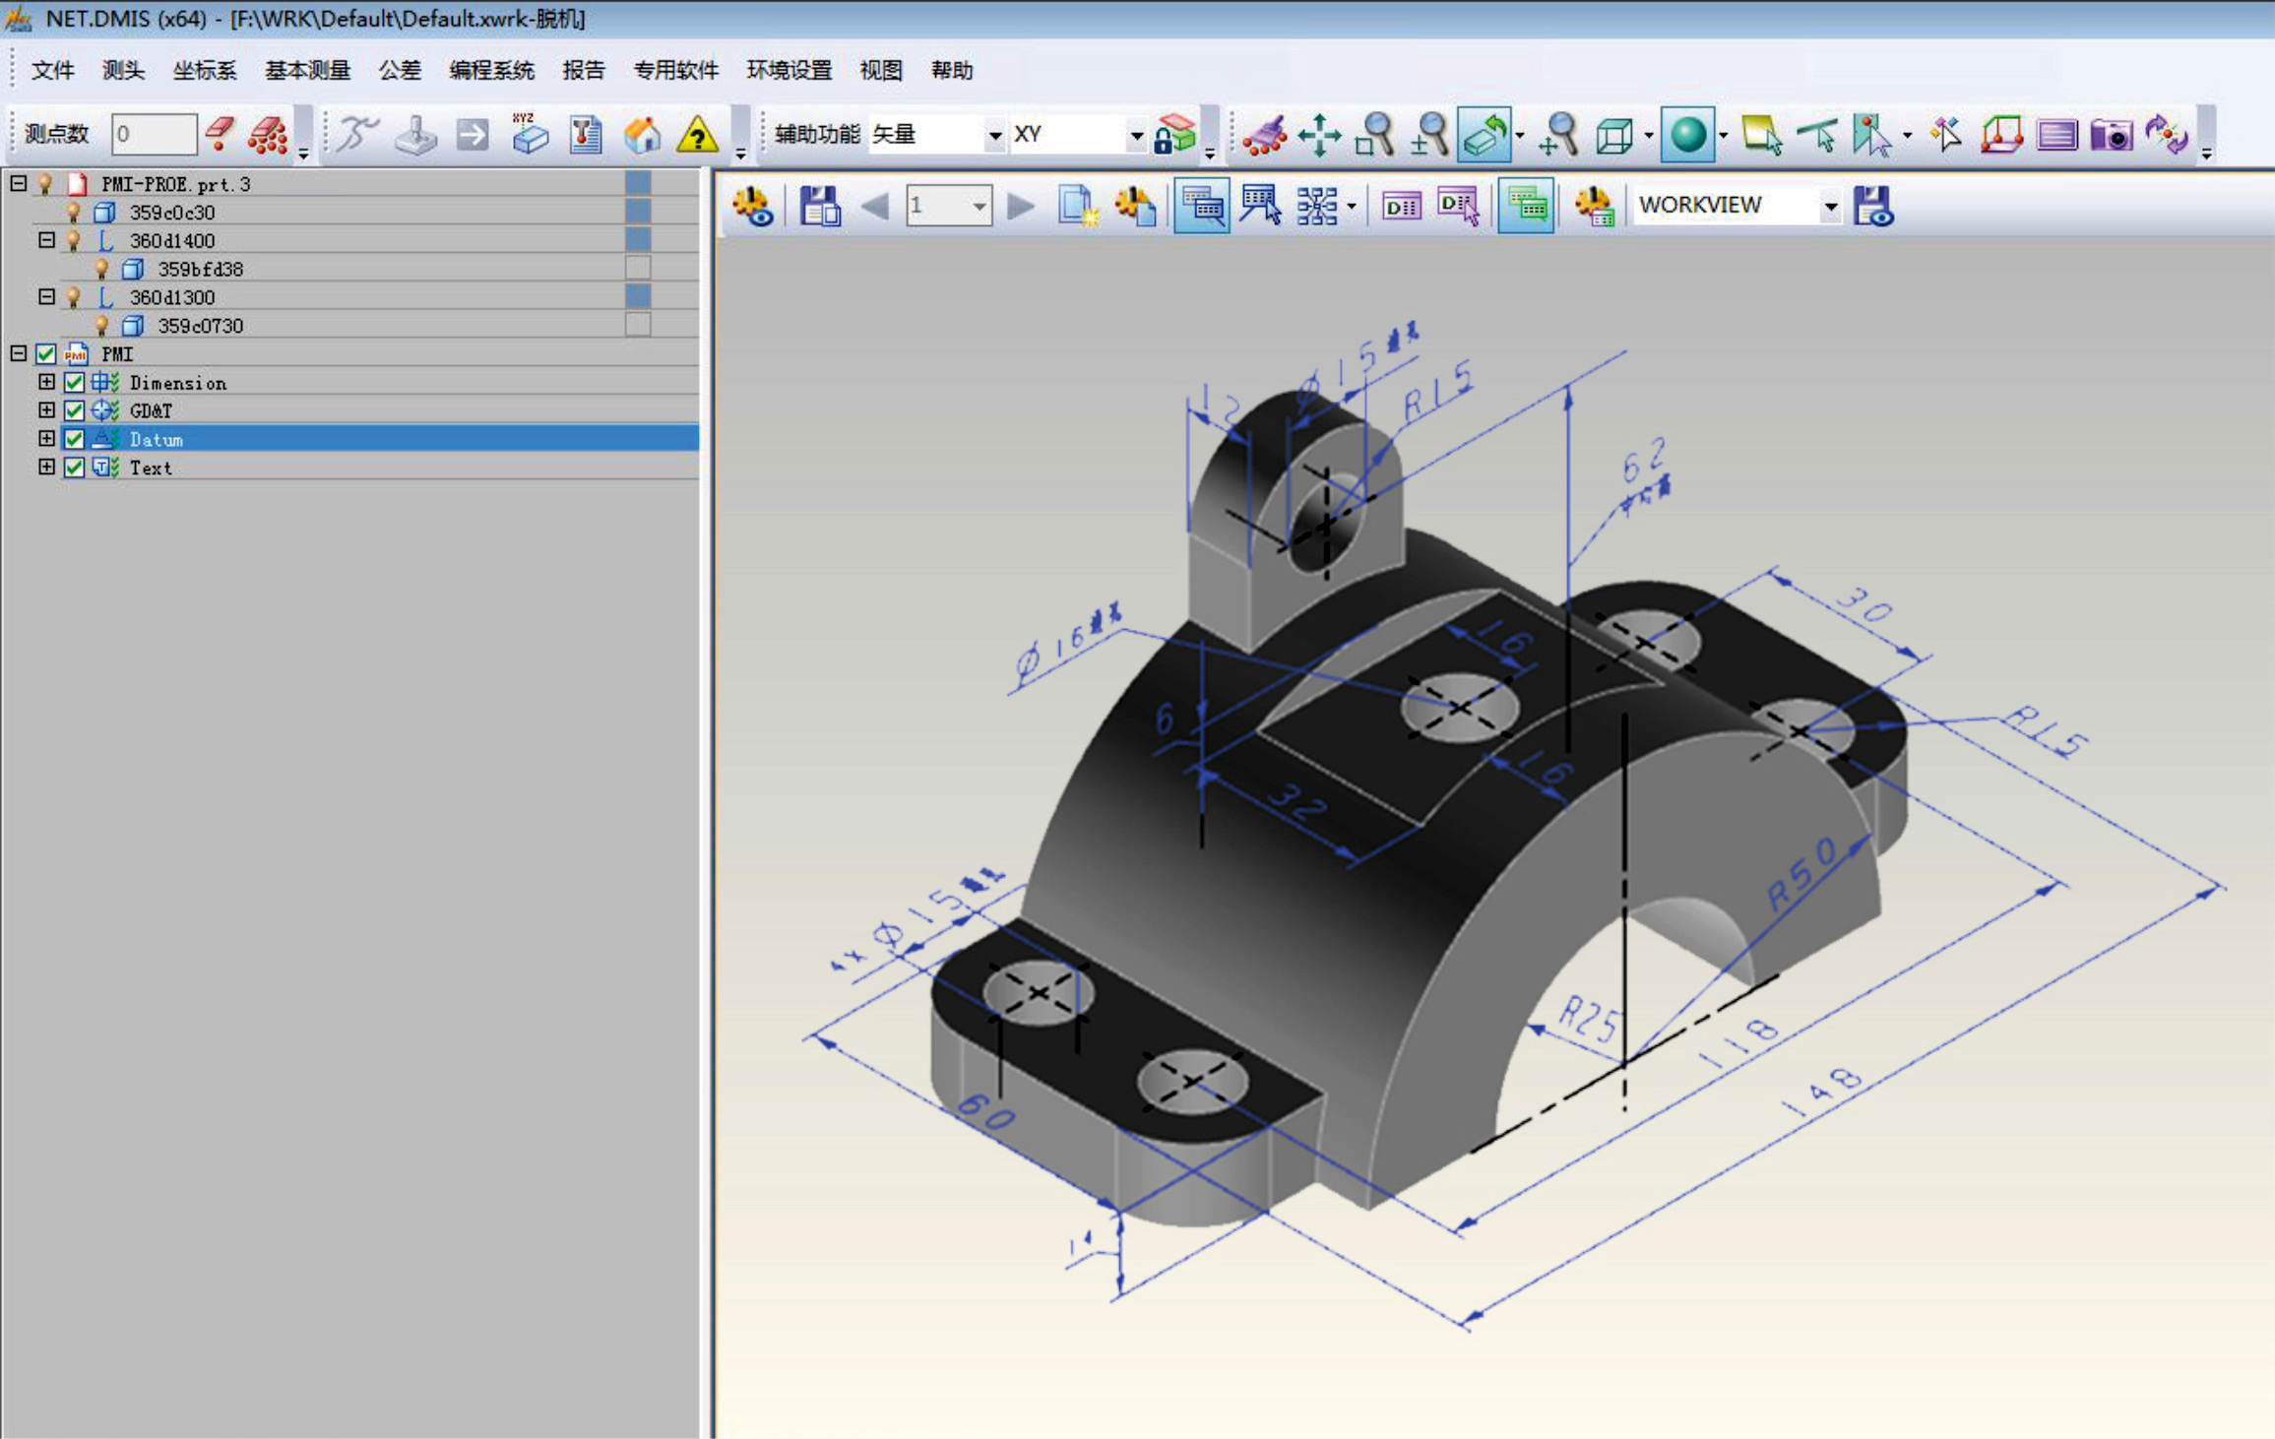Toggle the Text checkbox in PMI tree
This screenshot has height=1439, width=2275.
(74, 468)
